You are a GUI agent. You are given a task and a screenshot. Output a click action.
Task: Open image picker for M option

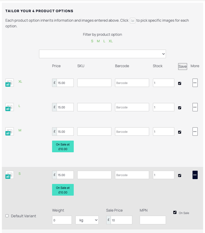(x=10, y=131)
